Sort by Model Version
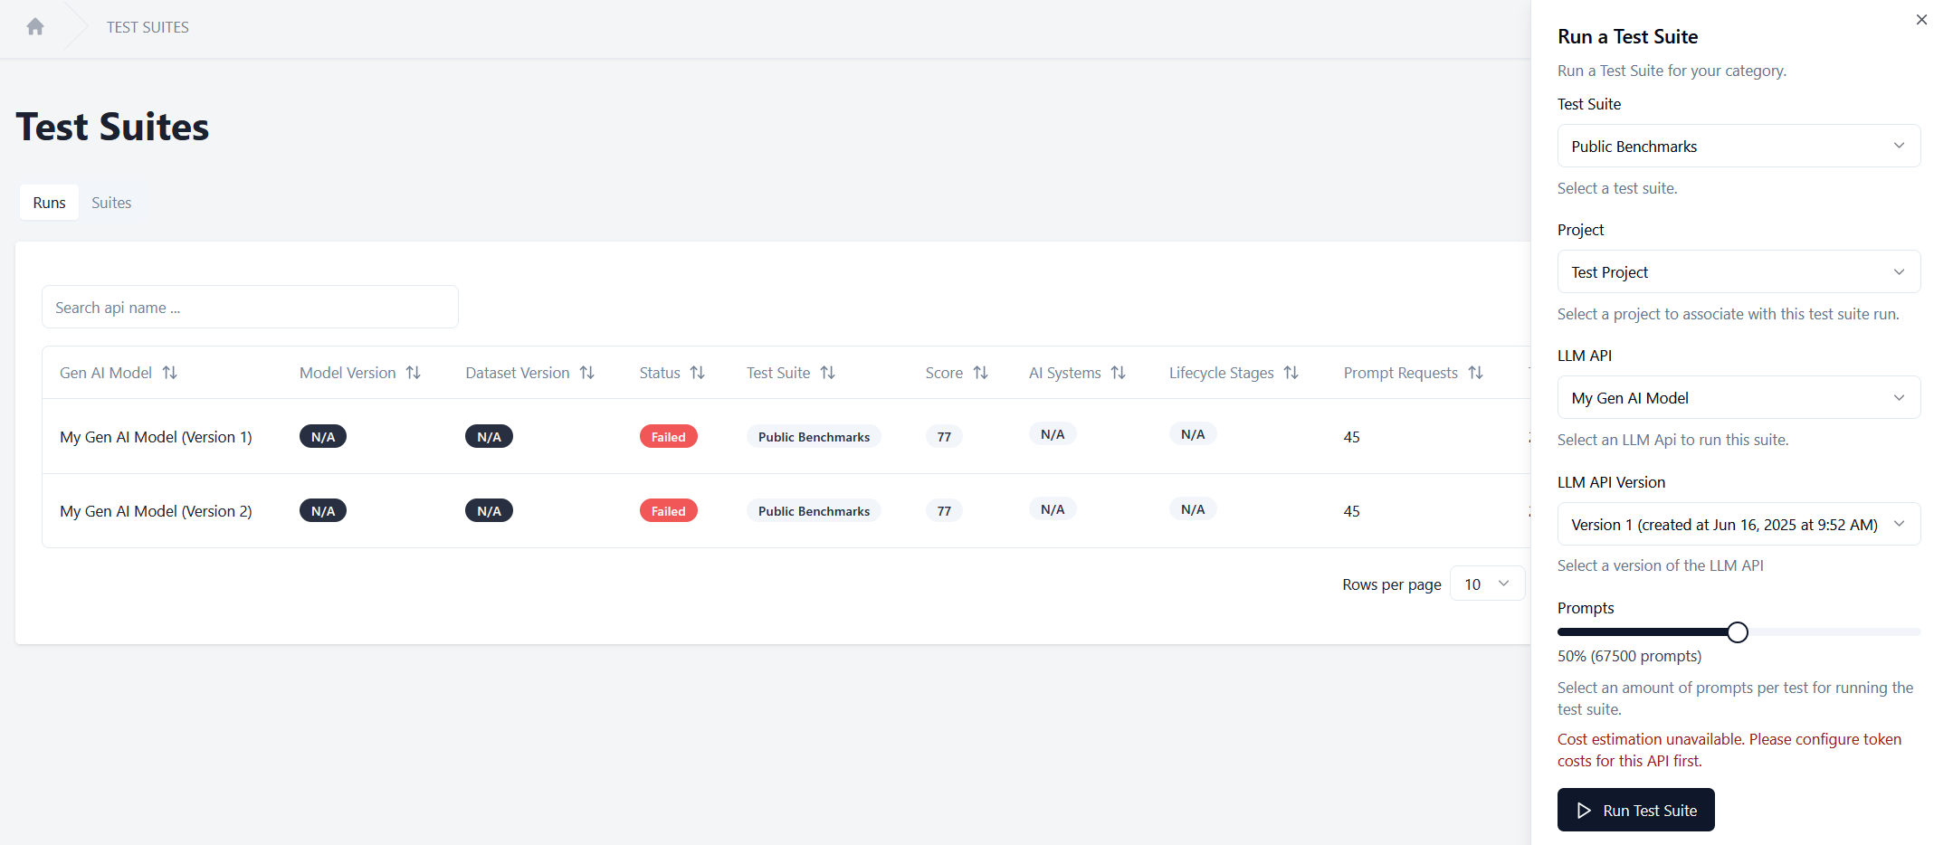 pyautogui.click(x=414, y=372)
